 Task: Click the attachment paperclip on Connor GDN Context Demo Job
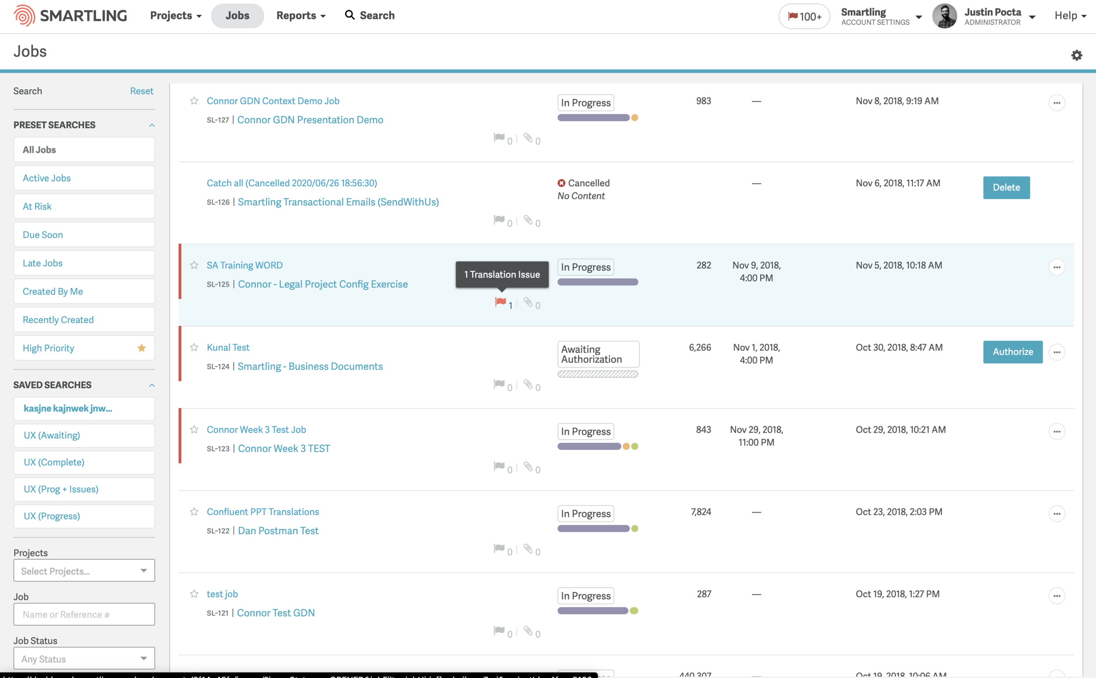(x=528, y=138)
